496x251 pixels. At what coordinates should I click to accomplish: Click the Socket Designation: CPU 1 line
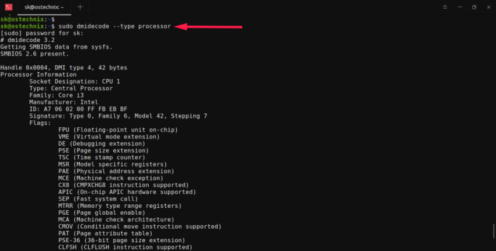click(x=75, y=81)
